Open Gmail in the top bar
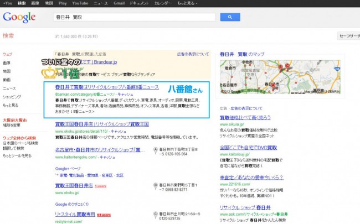 pos(119,3)
